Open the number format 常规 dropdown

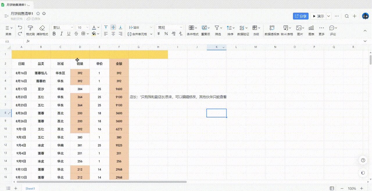(x=170, y=27)
